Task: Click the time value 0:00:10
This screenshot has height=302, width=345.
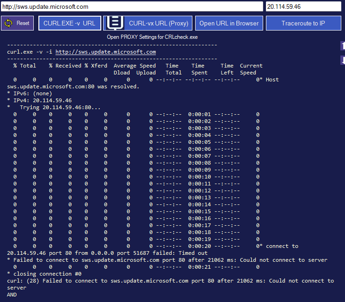Action: (x=199, y=177)
